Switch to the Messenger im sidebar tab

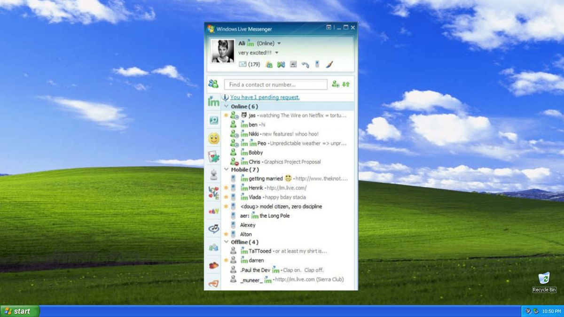pos(214,101)
